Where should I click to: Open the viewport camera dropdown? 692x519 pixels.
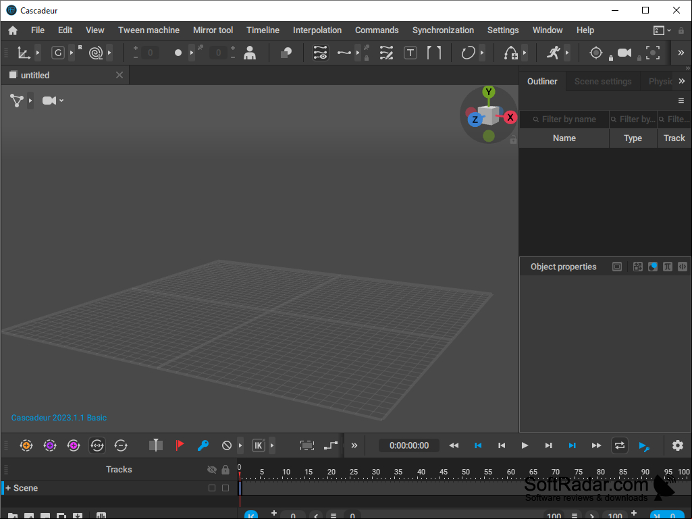click(x=53, y=101)
